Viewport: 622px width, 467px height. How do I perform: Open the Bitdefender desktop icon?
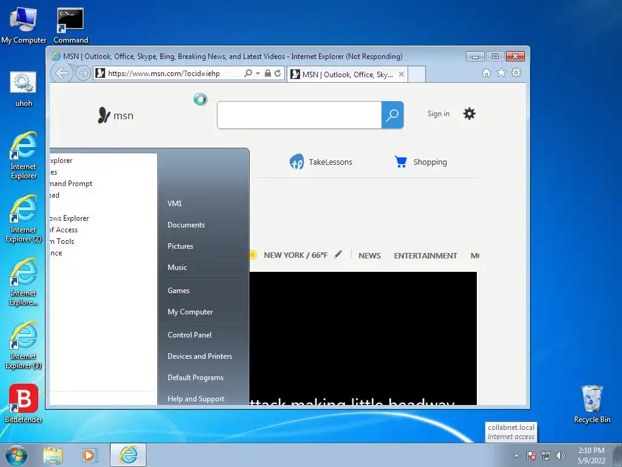pyautogui.click(x=24, y=403)
